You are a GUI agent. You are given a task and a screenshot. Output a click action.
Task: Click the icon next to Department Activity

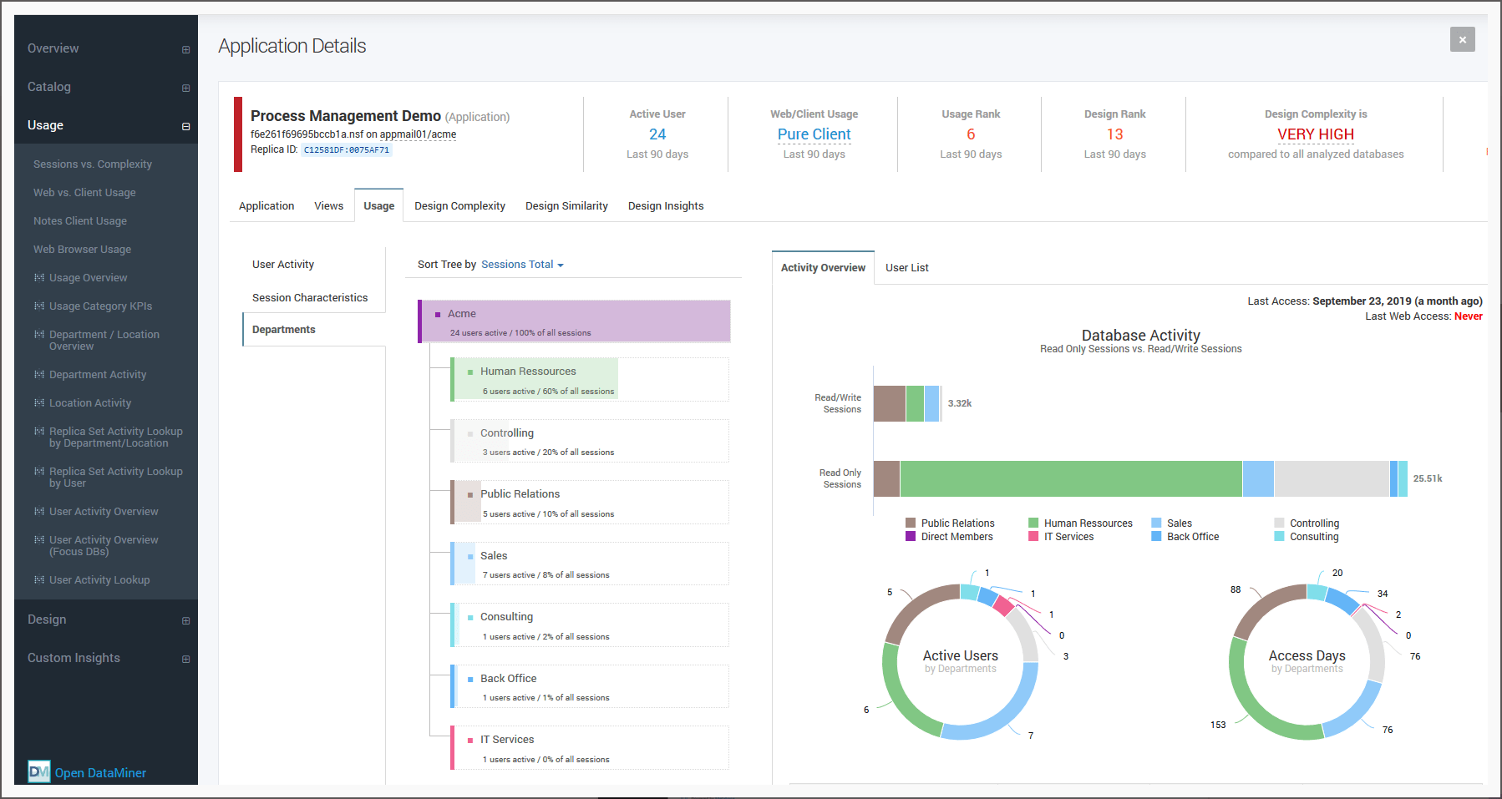pos(39,374)
